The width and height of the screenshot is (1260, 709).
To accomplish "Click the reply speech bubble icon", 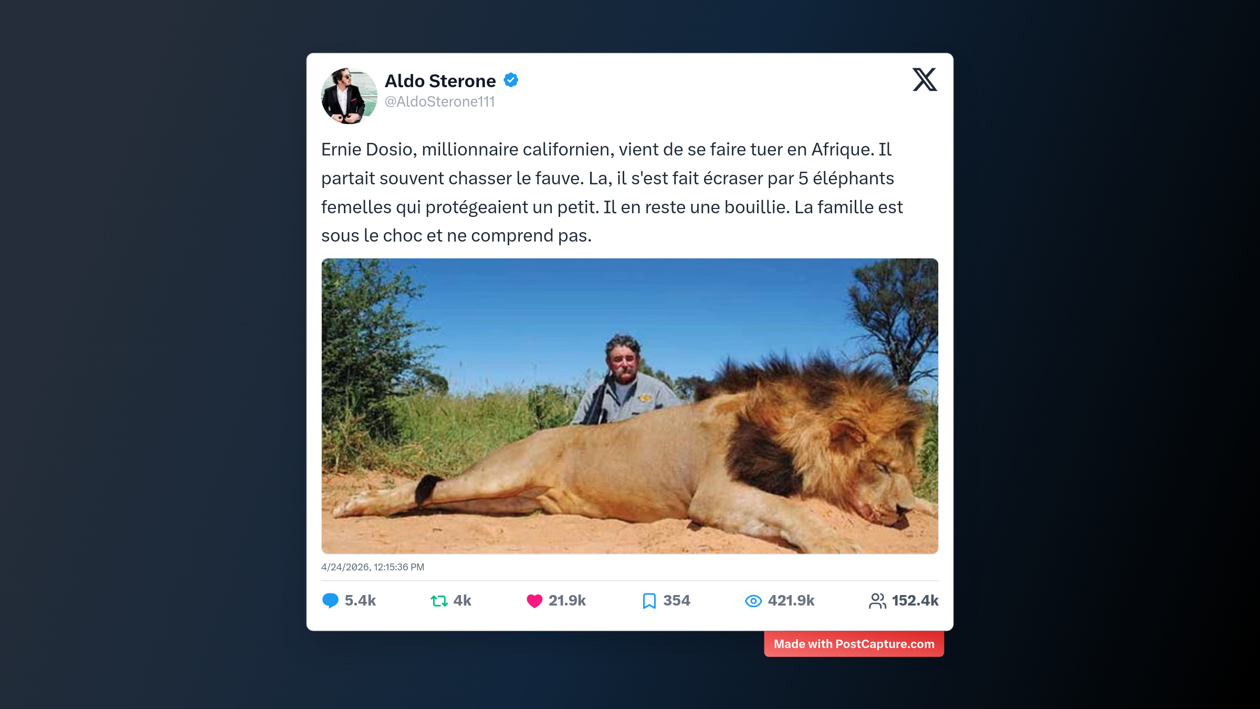I will [x=330, y=600].
